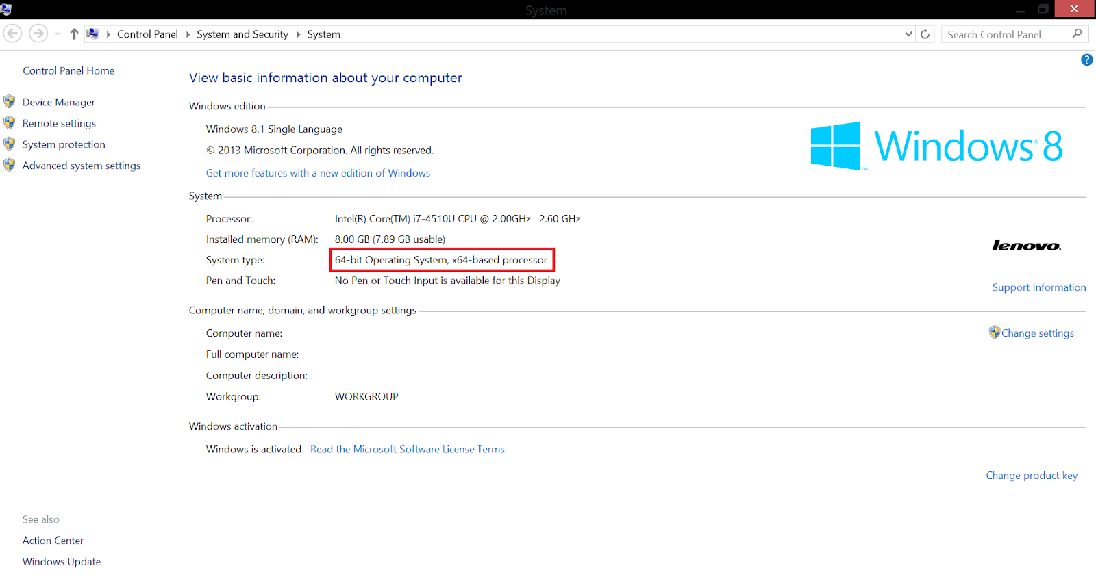Click View basic information heading

(325, 78)
